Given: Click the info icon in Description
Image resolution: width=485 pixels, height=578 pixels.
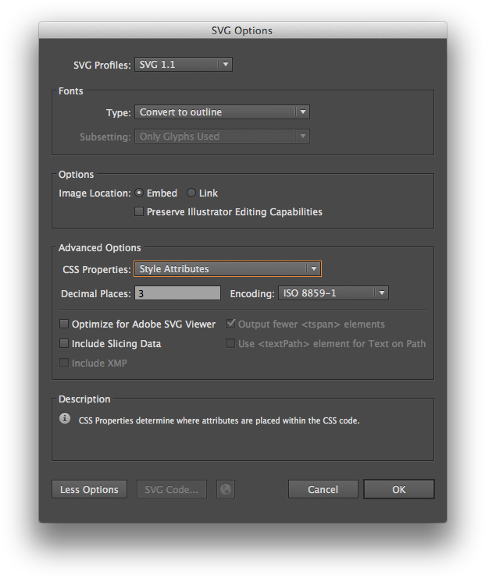Looking at the screenshot, I should pos(65,418).
